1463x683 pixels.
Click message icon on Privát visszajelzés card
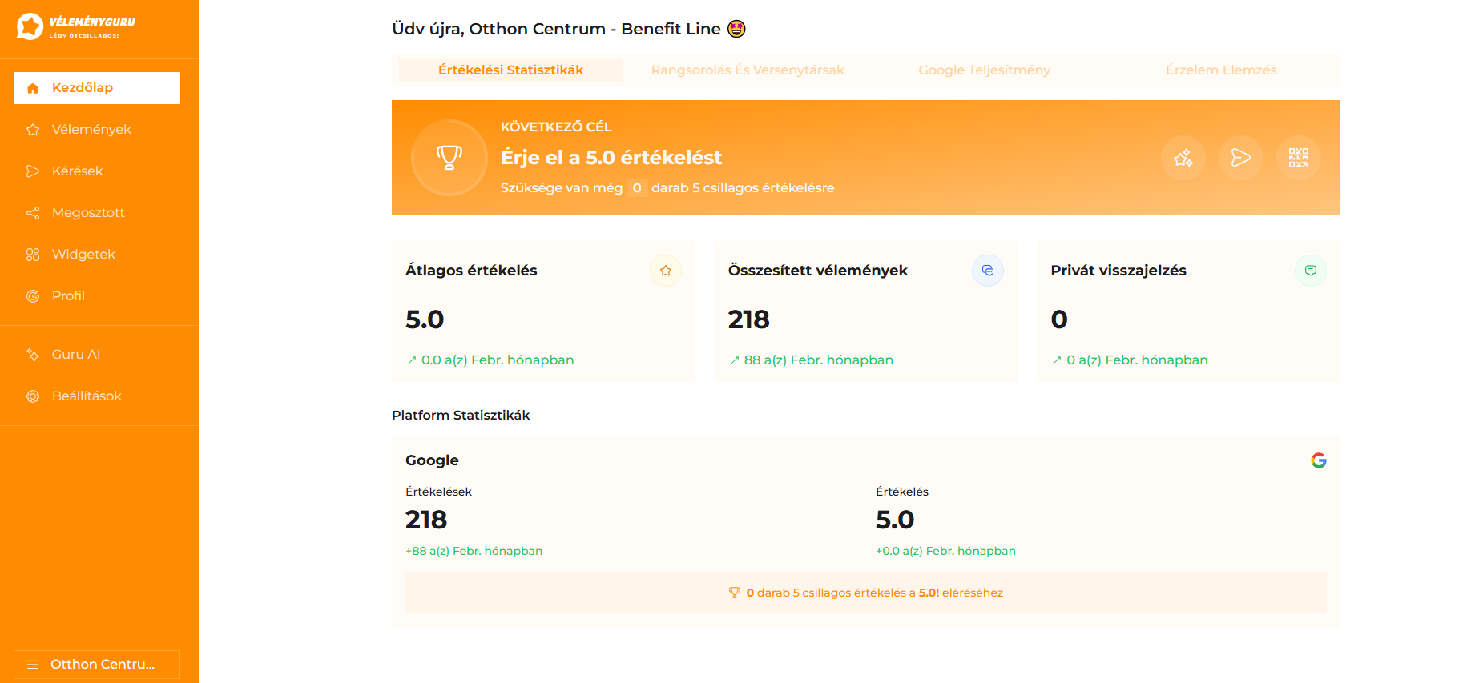pos(1311,271)
